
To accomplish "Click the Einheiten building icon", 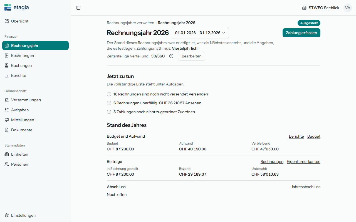I will pyautogui.click(x=7, y=154).
